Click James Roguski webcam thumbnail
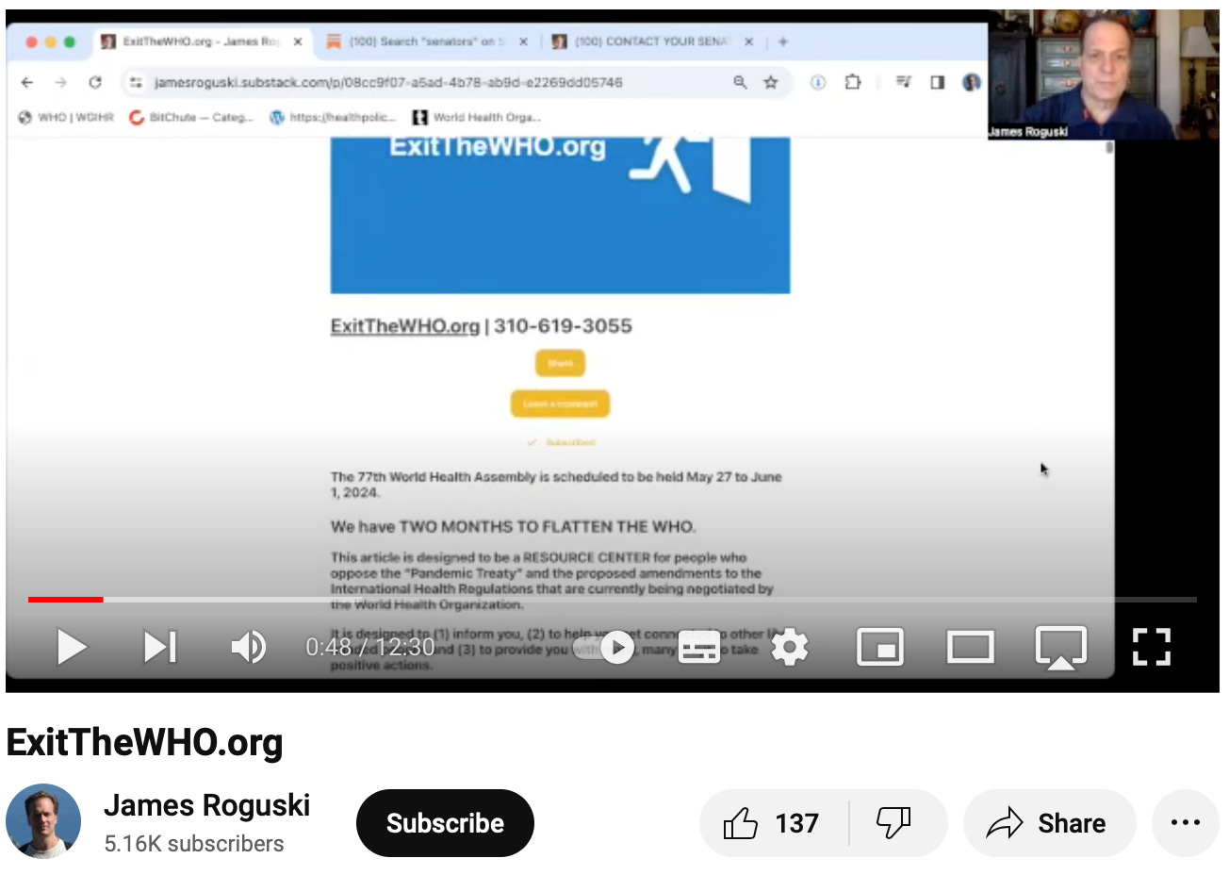Screen dimensions: 1229x875 (x=1104, y=74)
